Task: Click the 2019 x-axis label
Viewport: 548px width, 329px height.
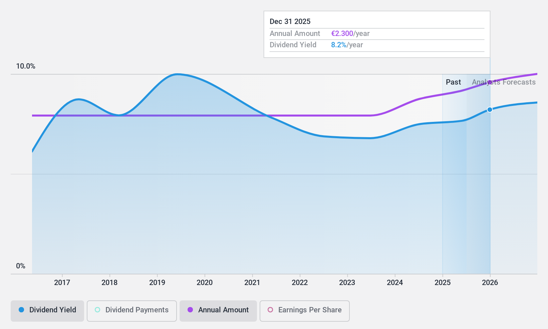Action: [157, 283]
